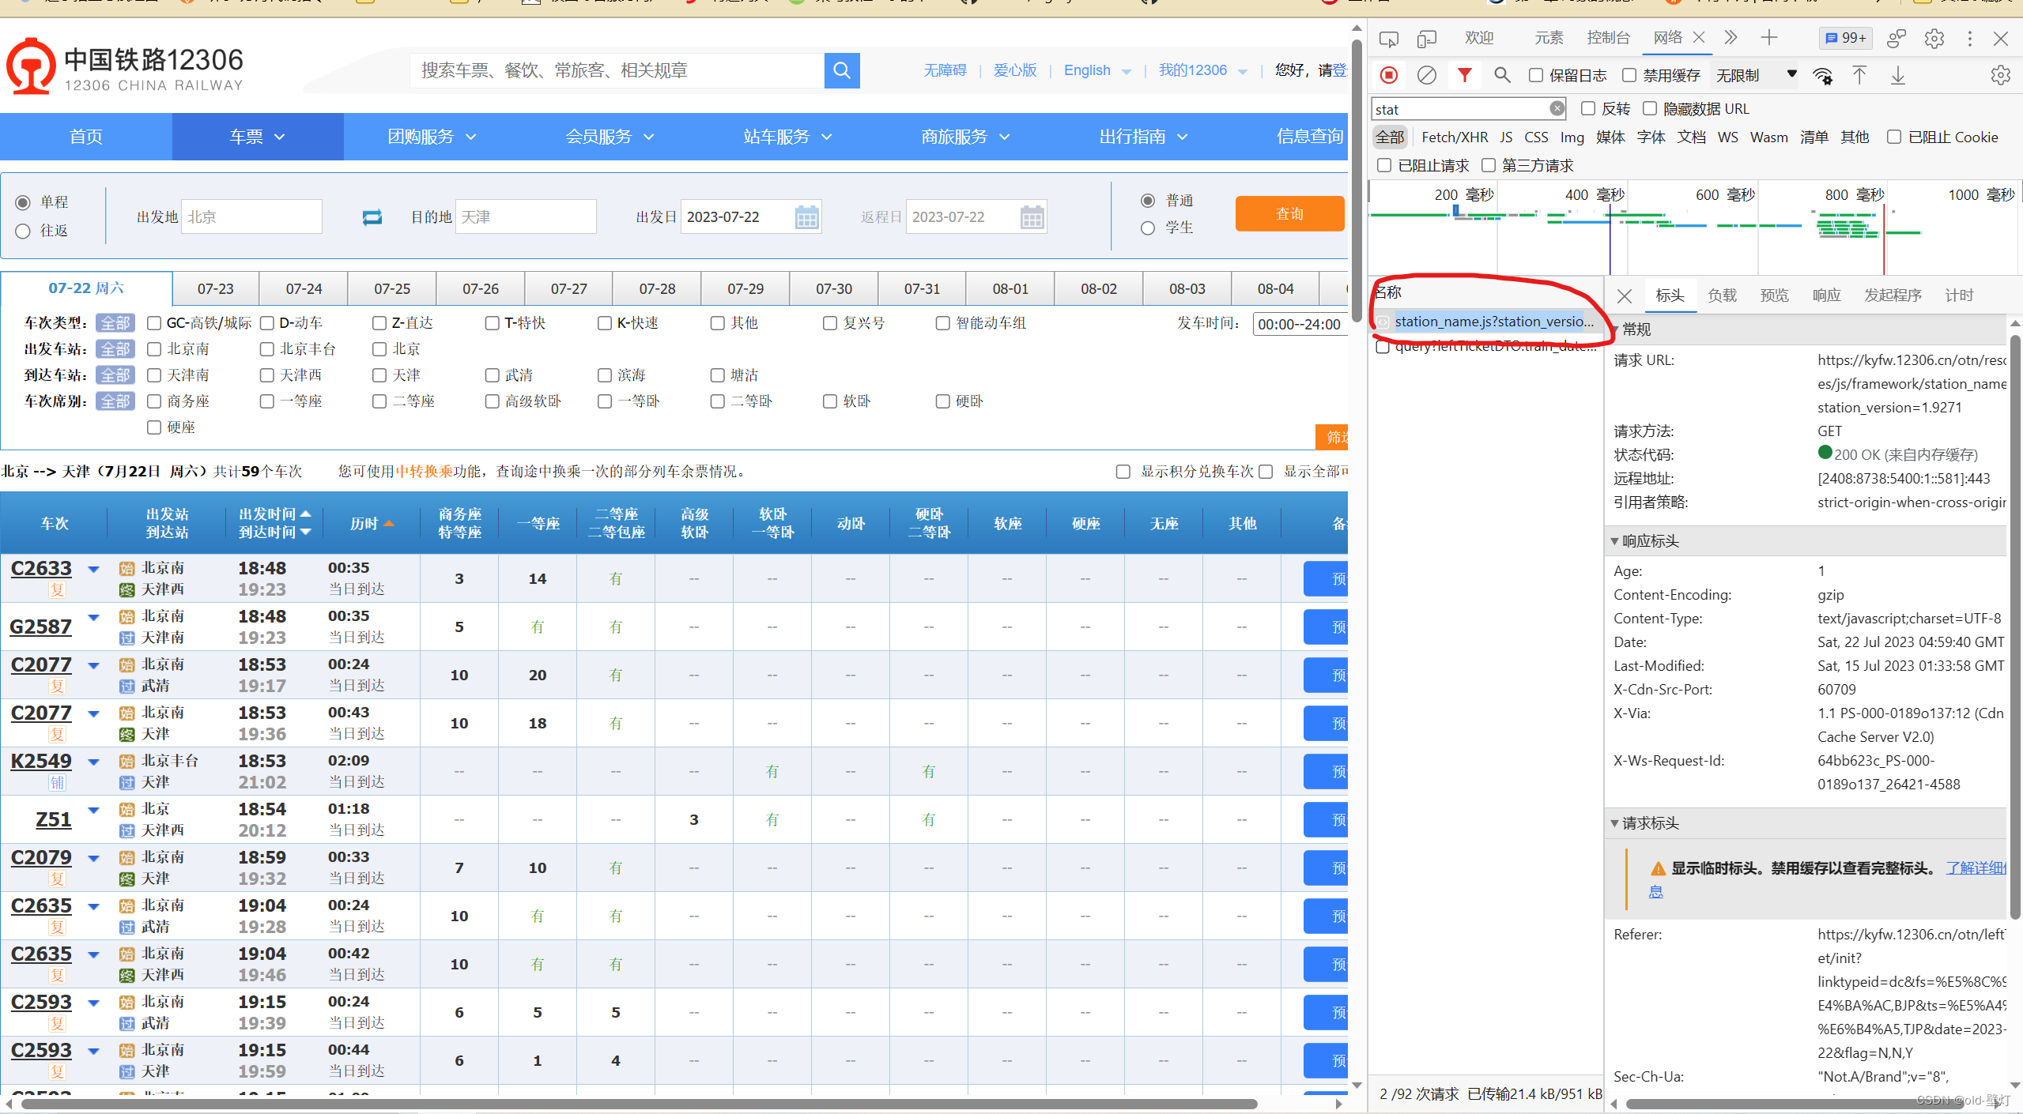
Task: Click the stop recording network log icon
Action: (x=1389, y=75)
